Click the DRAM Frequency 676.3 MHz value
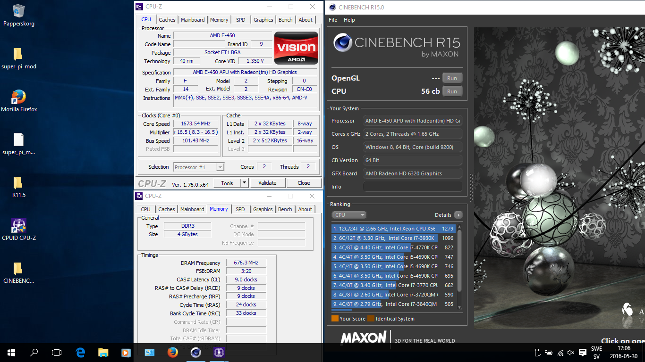Image resolution: width=645 pixels, height=362 pixels. pos(246,263)
